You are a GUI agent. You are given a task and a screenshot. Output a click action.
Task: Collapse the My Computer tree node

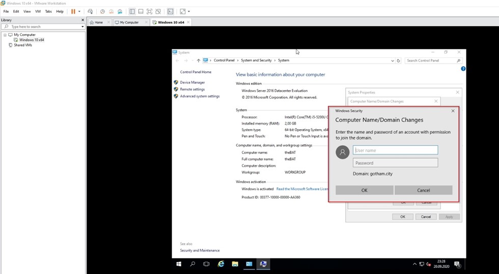[5, 35]
